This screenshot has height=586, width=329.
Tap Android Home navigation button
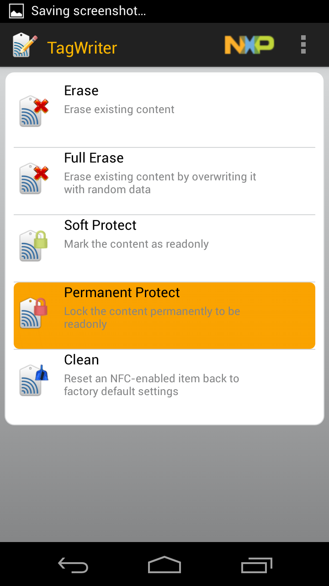pyautogui.click(x=164, y=565)
